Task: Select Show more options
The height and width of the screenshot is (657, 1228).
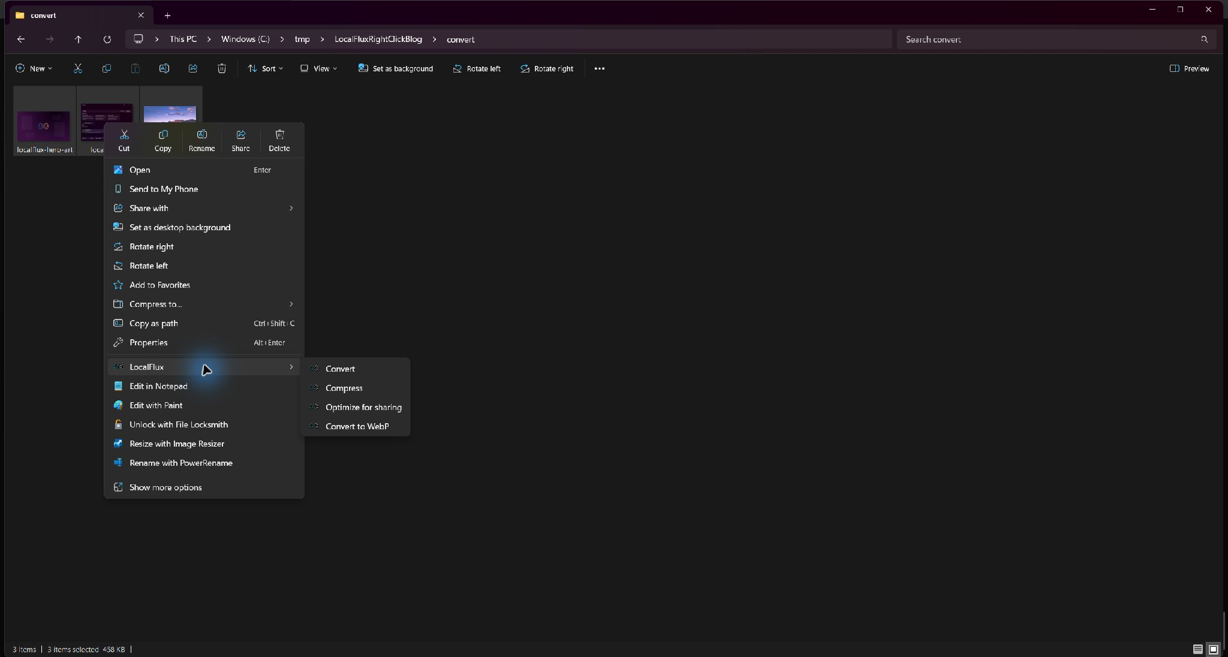Action: [x=204, y=487]
